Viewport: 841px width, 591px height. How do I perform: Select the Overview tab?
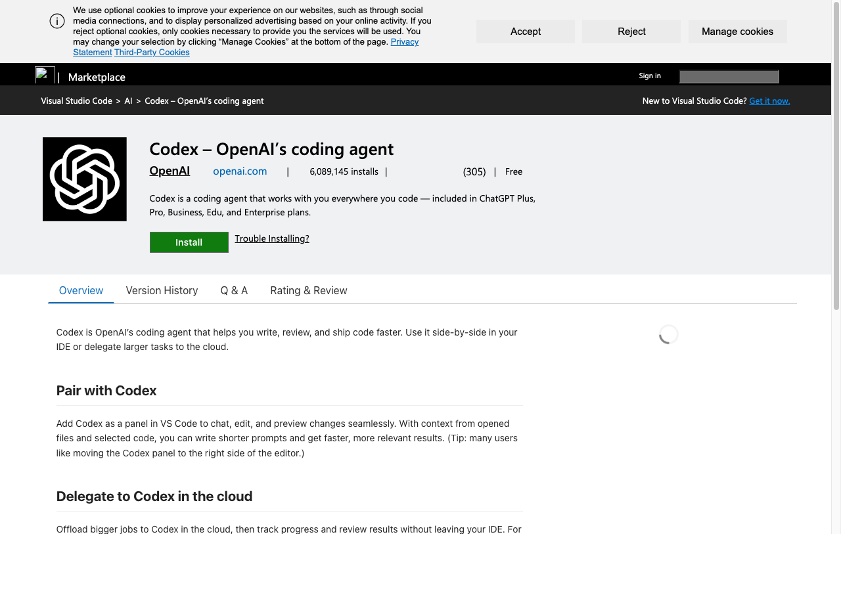pyautogui.click(x=81, y=290)
